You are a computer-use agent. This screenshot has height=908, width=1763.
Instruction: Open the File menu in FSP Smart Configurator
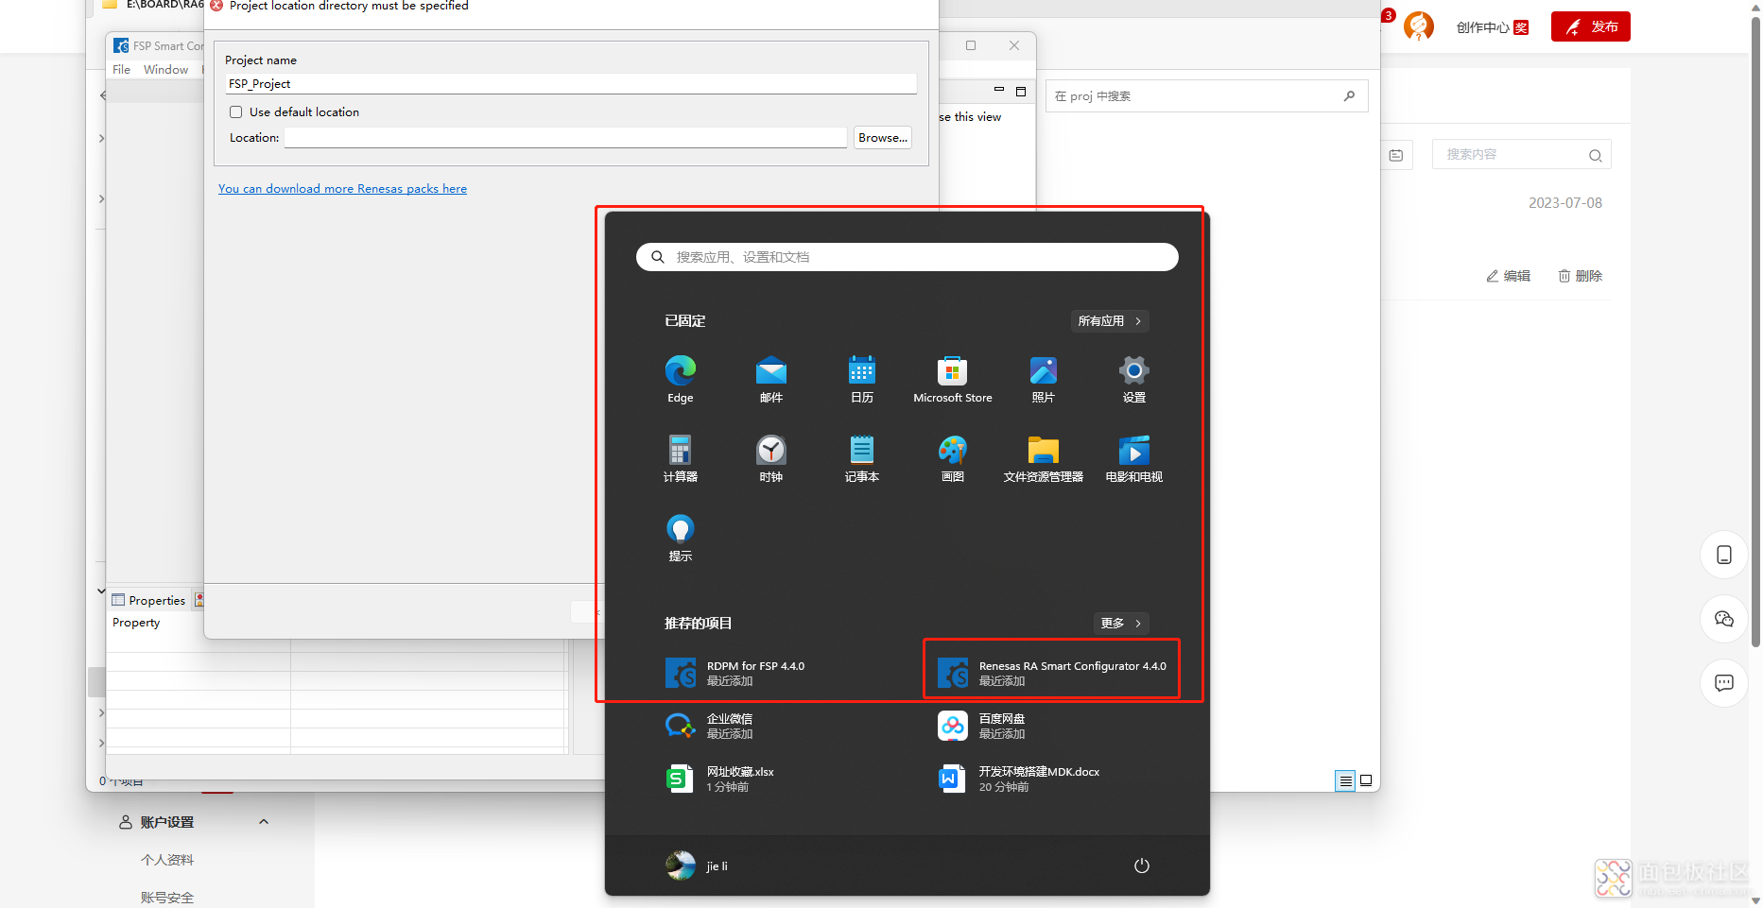click(x=122, y=70)
